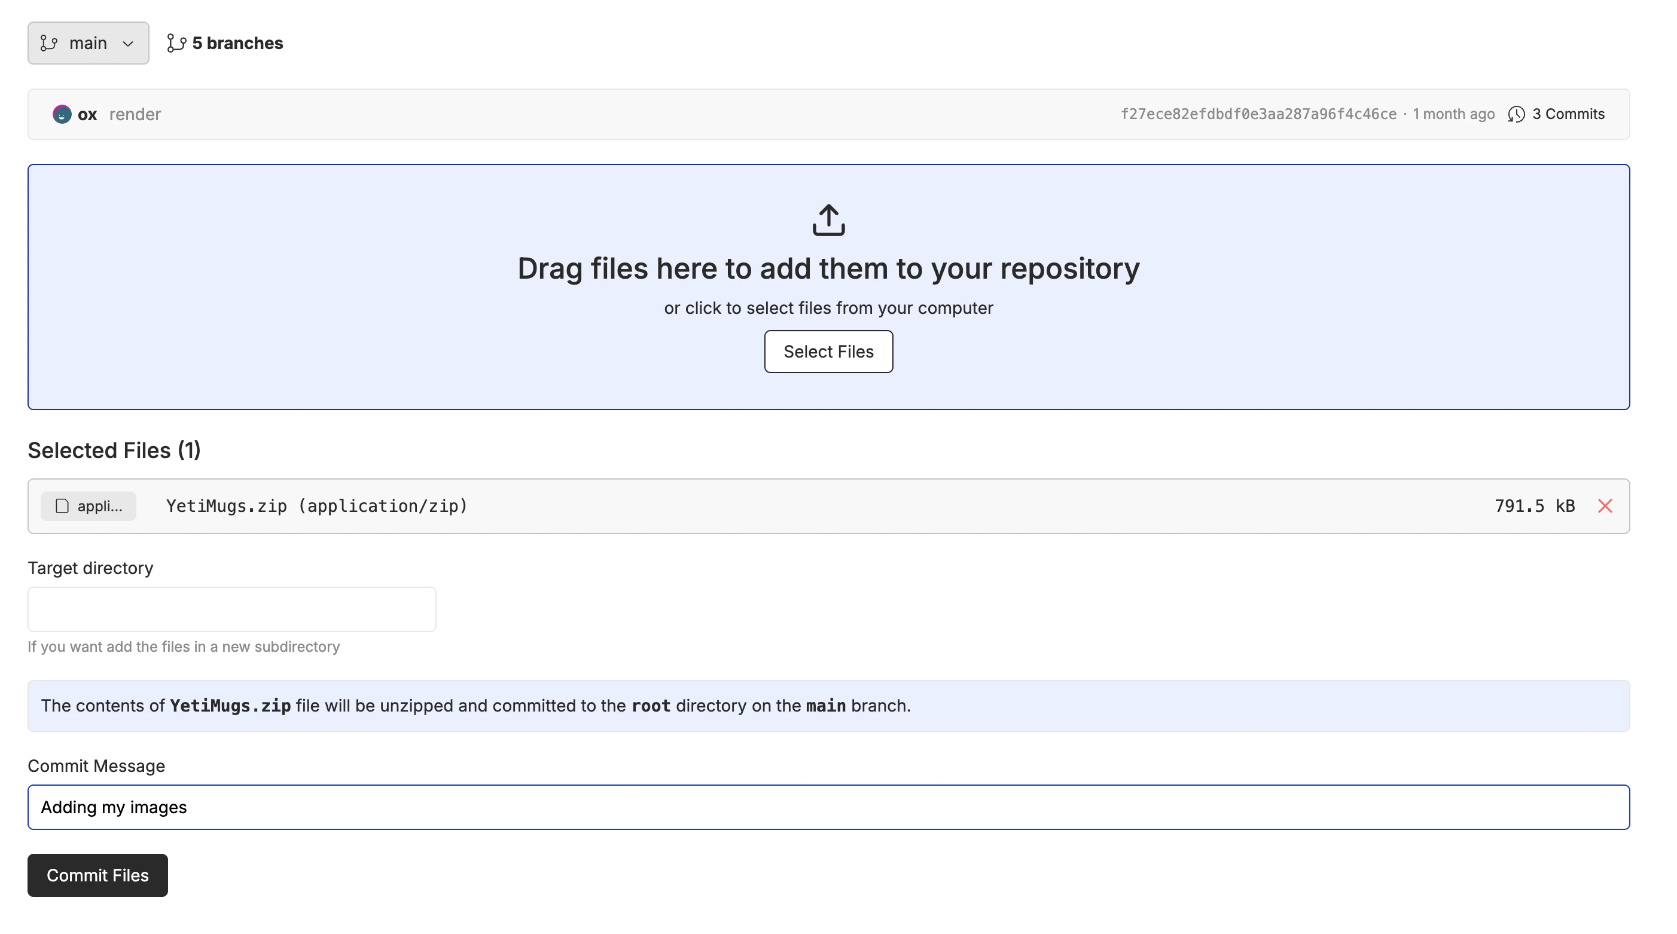Click the Target directory input field
The image size is (1677, 934).
[x=231, y=609]
